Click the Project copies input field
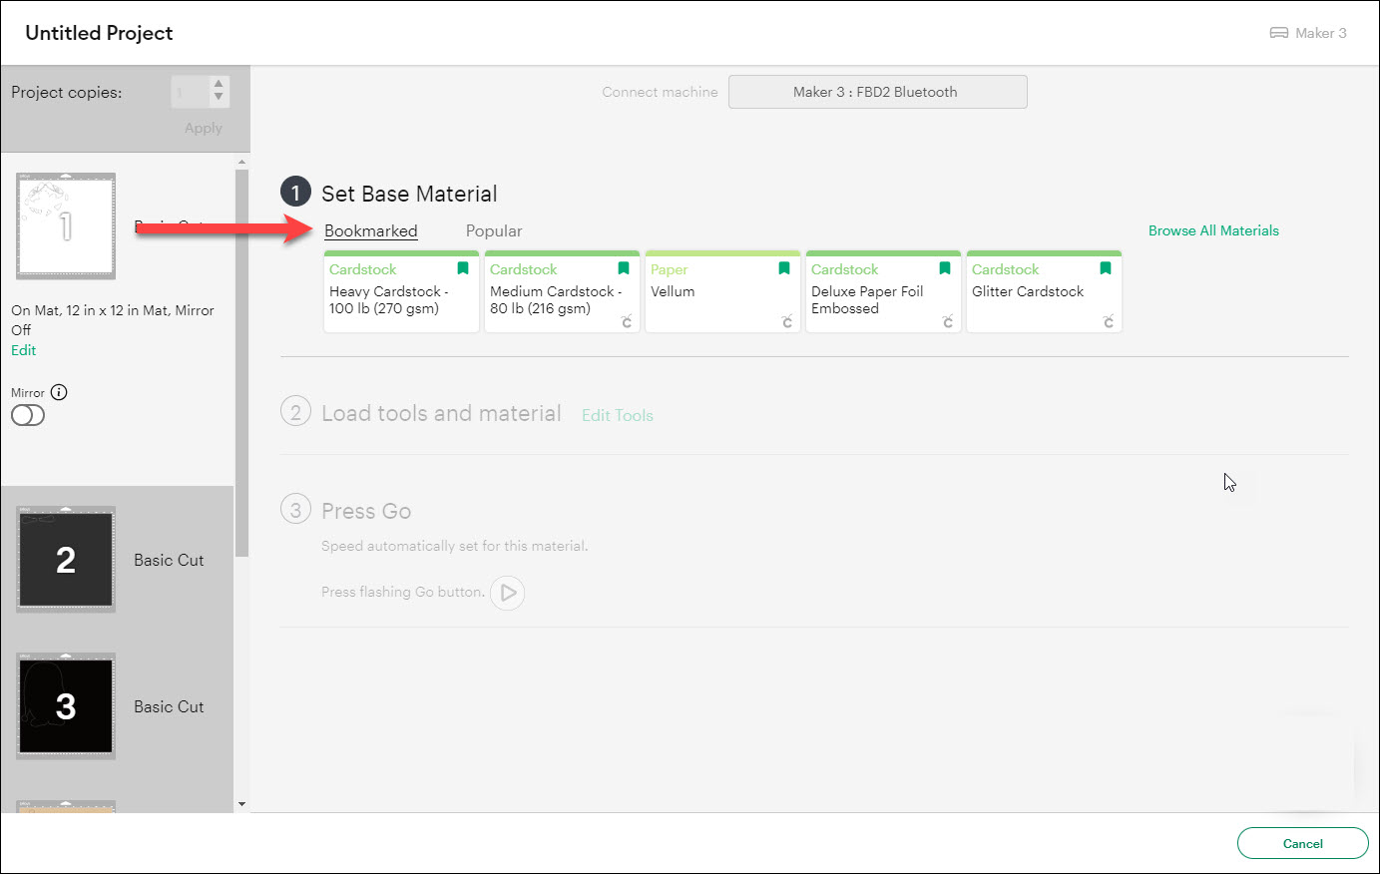Image resolution: width=1380 pixels, height=874 pixels. pyautogui.click(x=190, y=92)
